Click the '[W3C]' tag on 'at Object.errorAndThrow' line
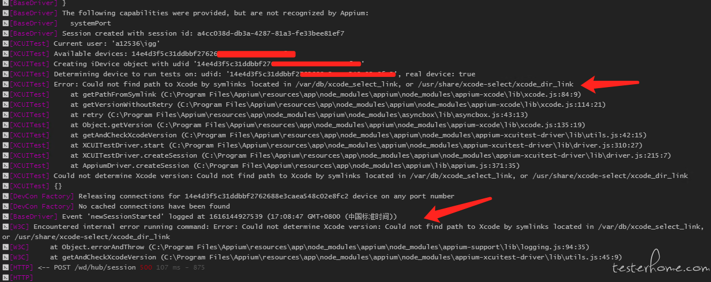Screen dimensions: 711x282 click(19, 247)
